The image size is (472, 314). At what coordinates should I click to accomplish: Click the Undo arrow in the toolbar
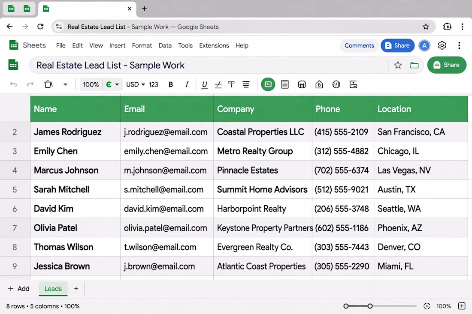point(13,84)
